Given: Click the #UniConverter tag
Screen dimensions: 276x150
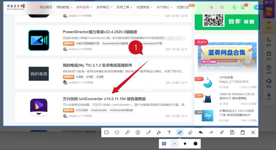Looking at the screenshot, I should tap(99, 110).
